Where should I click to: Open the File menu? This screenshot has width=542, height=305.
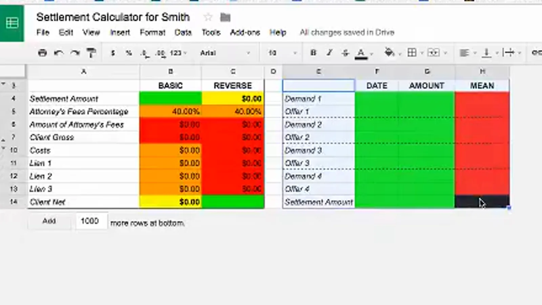[x=43, y=32]
